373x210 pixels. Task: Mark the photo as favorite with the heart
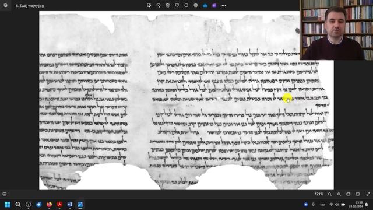tap(177, 5)
